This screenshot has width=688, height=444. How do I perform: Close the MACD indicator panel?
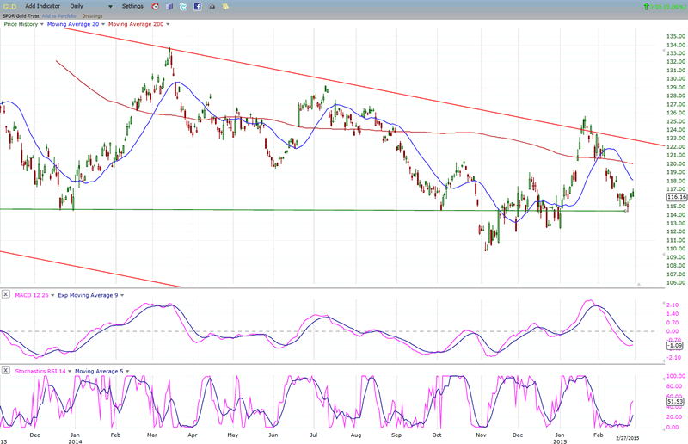click(x=6, y=295)
